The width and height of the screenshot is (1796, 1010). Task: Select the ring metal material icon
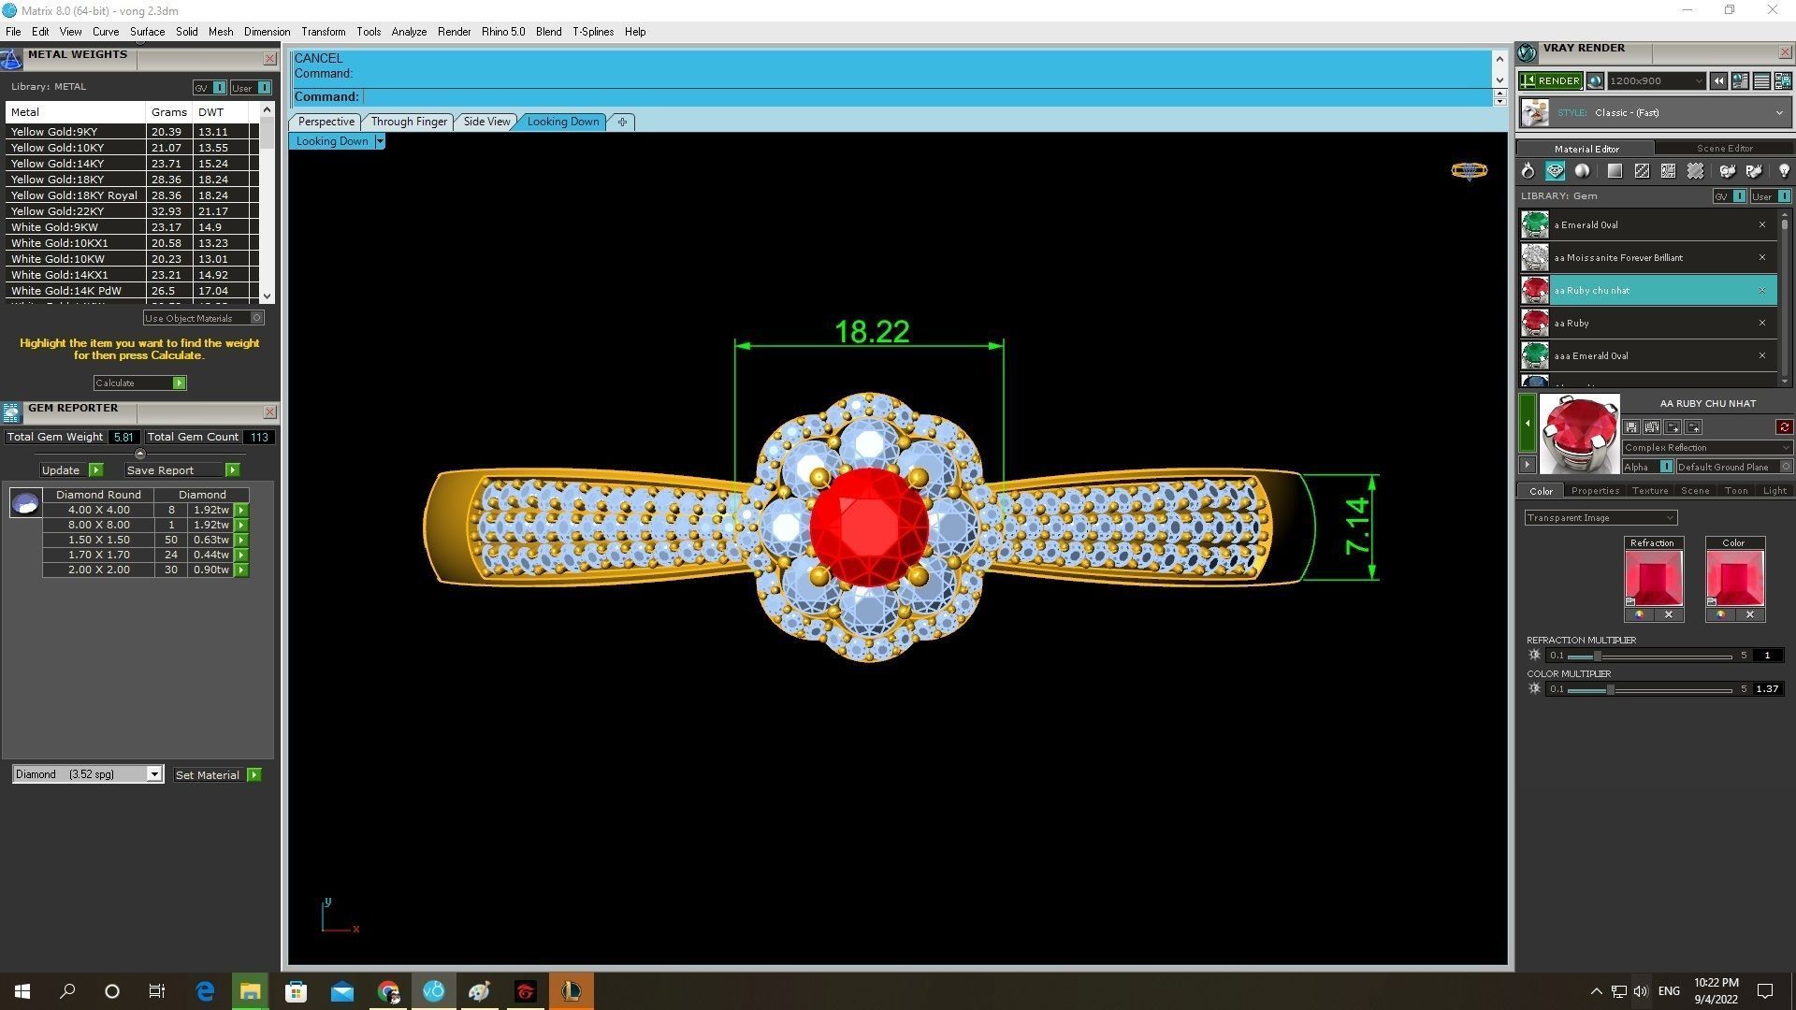coord(1528,171)
